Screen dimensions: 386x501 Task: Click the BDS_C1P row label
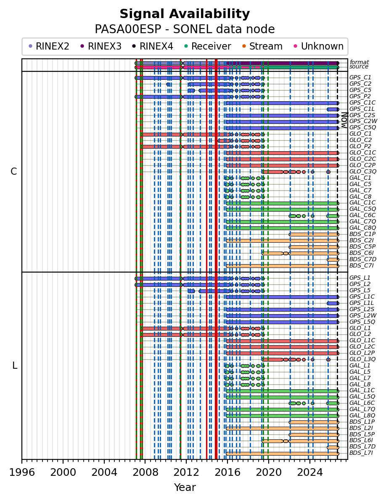(x=362, y=234)
